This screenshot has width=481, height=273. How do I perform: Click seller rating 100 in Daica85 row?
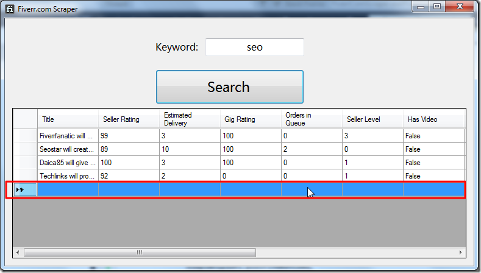coord(129,163)
